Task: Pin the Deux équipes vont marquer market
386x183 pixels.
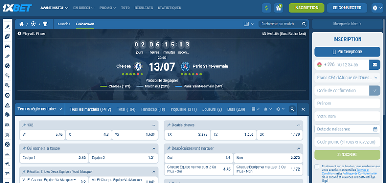Action: [169, 149]
